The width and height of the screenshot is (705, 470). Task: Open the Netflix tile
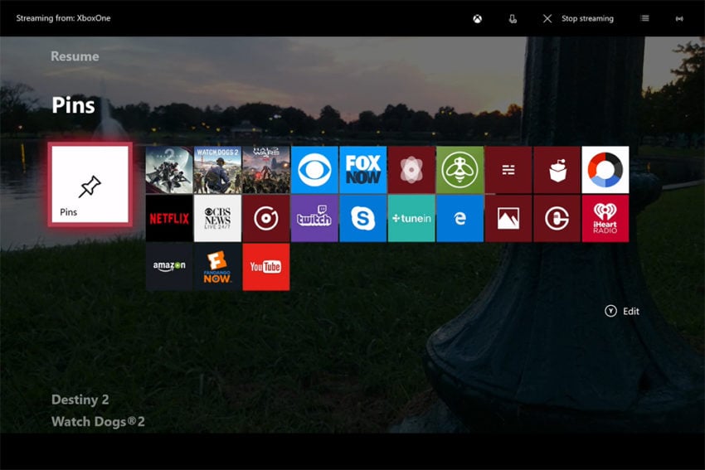(169, 218)
